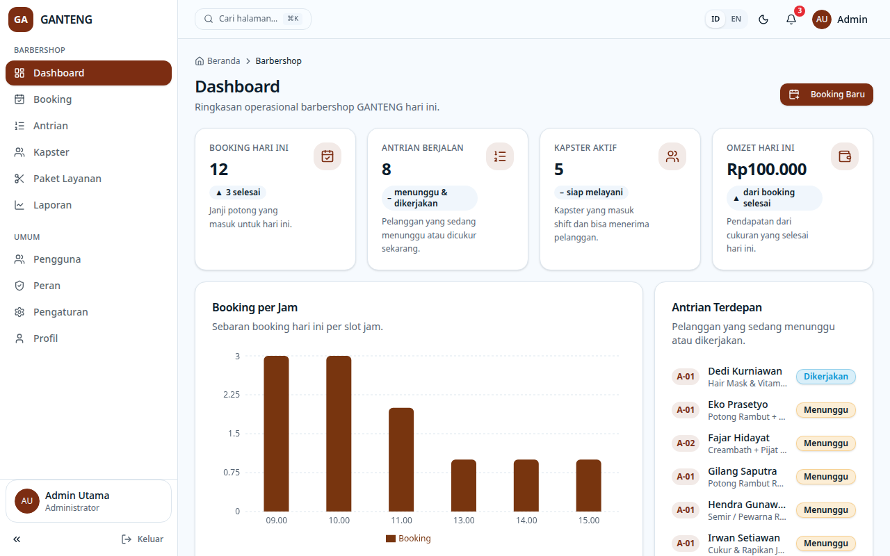Click people icon on Kapster Aktif card
The height and width of the screenshot is (556, 890).
672,156
